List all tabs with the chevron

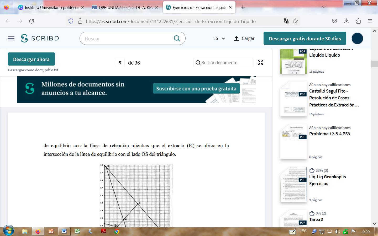[x=324, y=7]
